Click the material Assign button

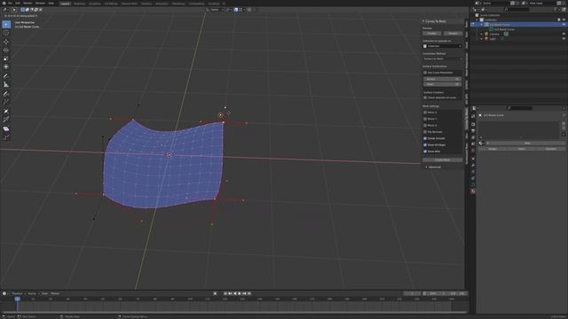[x=493, y=149]
